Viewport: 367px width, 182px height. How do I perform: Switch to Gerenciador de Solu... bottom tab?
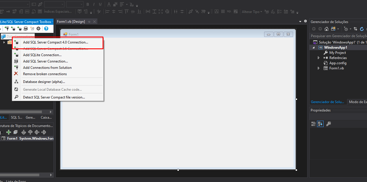[x=327, y=102]
